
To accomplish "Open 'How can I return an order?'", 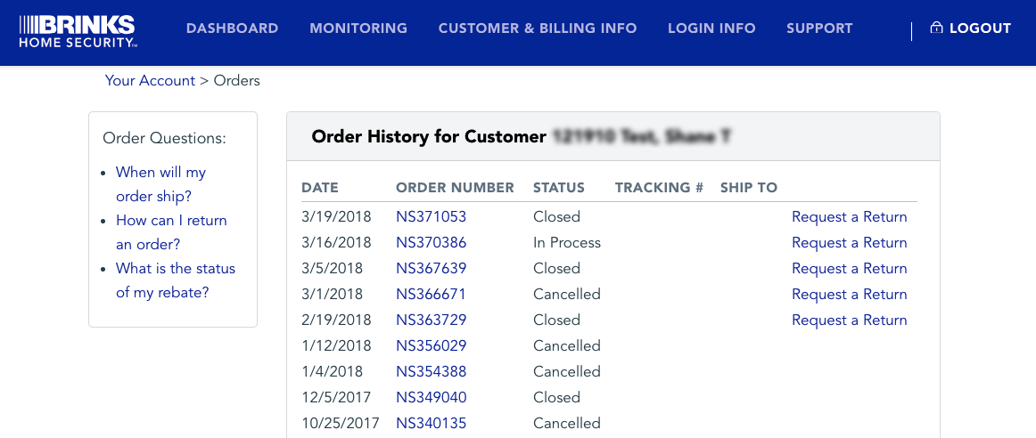I will [171, 231].
